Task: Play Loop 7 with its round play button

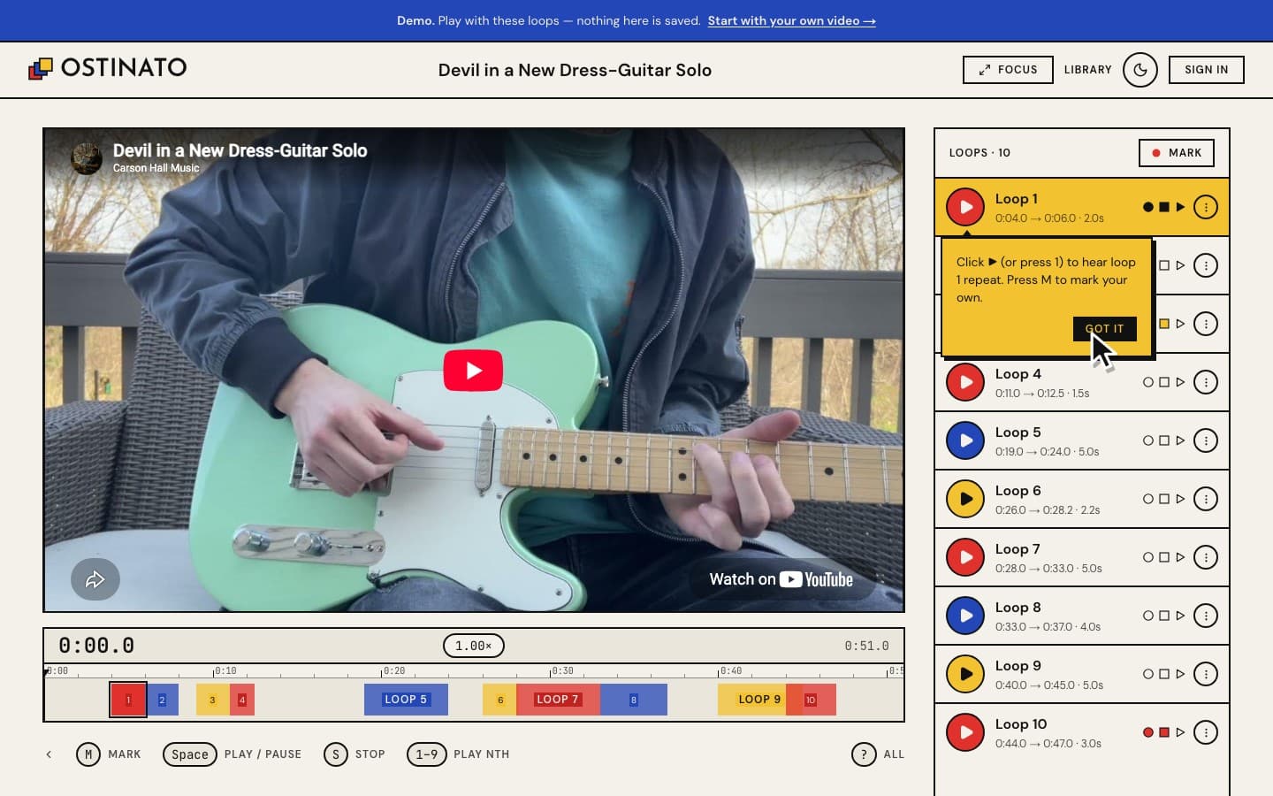Action: (x=965, y=557)
